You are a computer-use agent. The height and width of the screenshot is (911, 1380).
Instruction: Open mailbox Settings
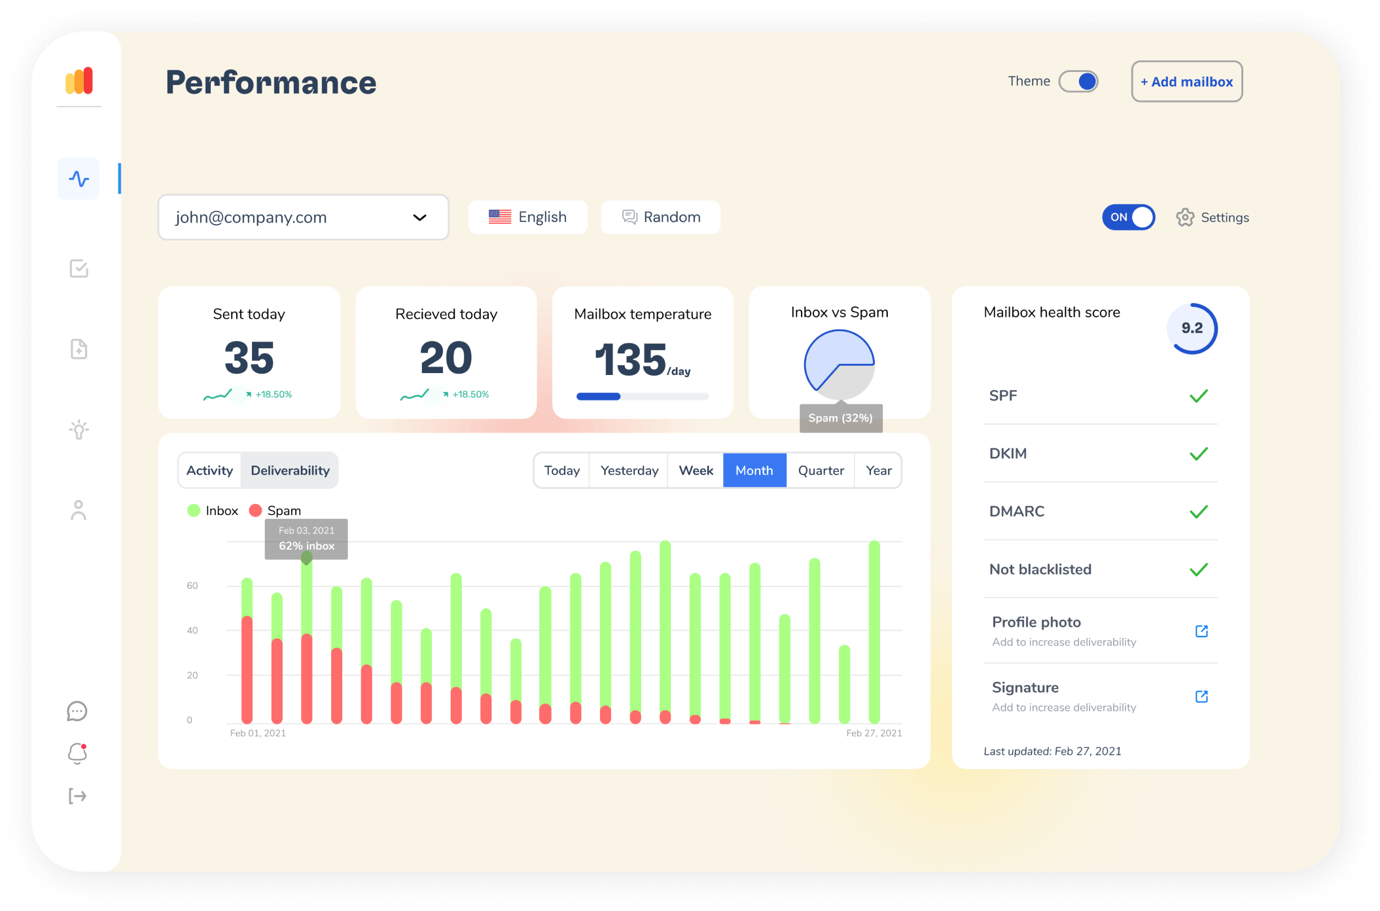(x=1212, y=217)
